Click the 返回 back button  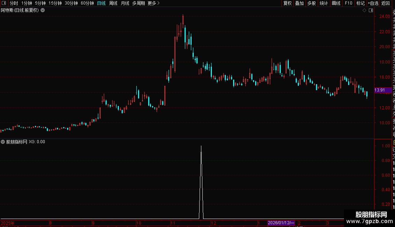click(386, 3)
